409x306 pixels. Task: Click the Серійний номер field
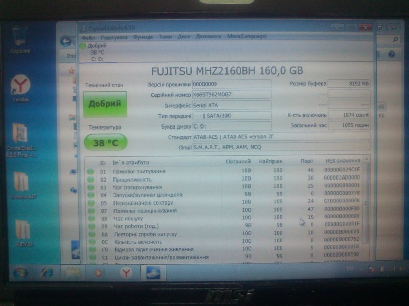[x=232, y=94]
